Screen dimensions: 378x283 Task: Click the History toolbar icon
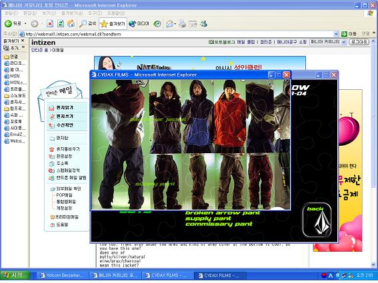pos(157,23)
